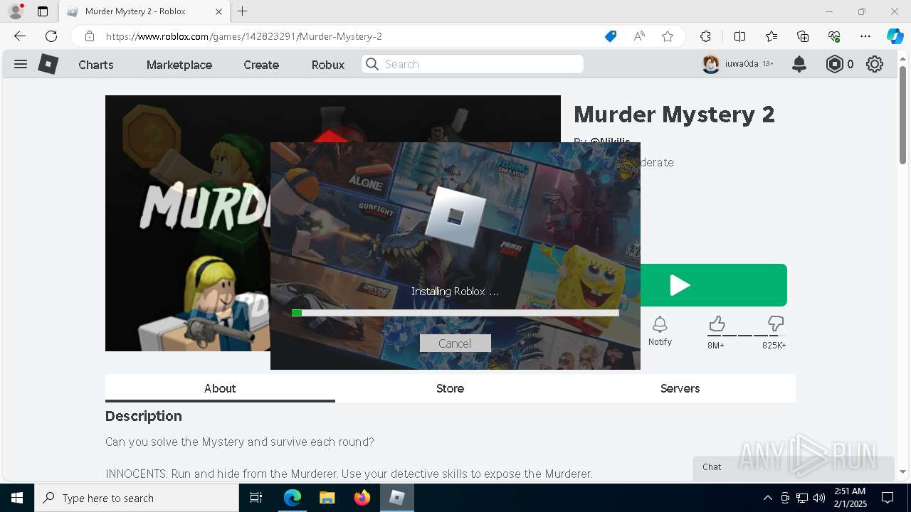
Task: Open the Robux menu item
Action: coord(328,65)
